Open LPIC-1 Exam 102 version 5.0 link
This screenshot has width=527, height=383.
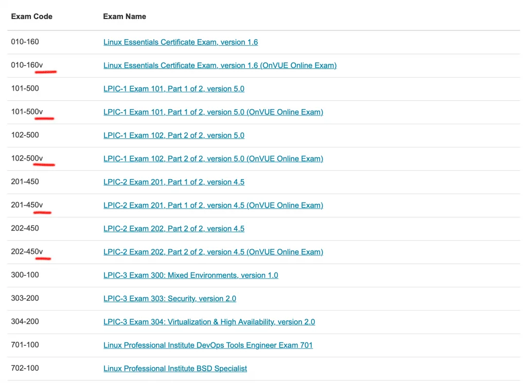point(174,135)
